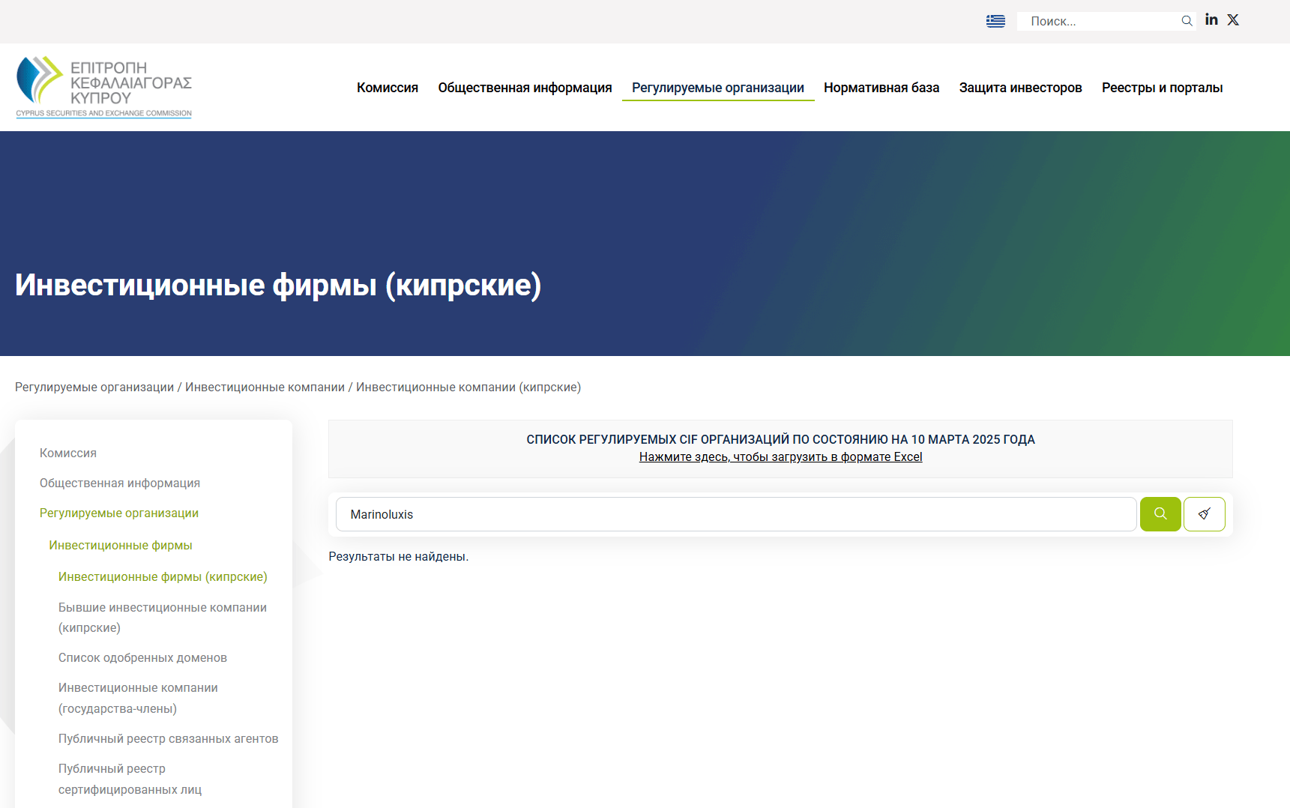Open the Реестры и порталы menu
1290x808 pixels.
click(1162, 88)
